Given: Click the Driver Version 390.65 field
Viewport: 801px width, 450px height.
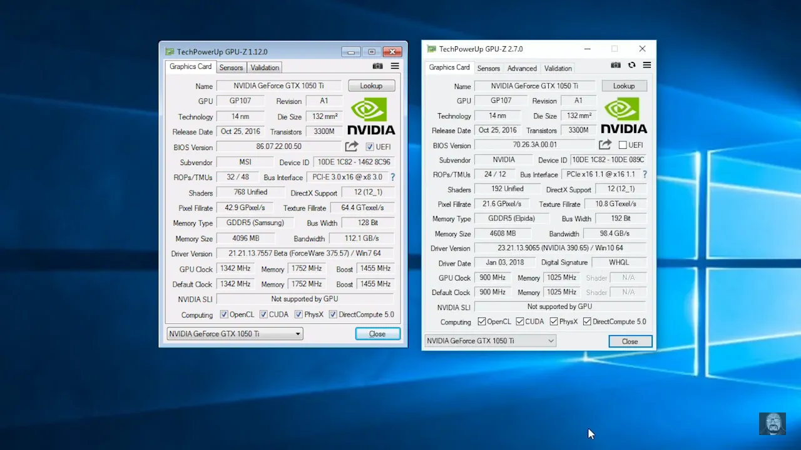Looking at the screenshot, I should pyautogui.click(x=561, y=248).
